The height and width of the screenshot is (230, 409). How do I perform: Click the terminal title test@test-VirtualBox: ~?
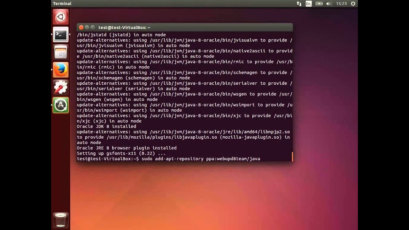tap(124, 27)
